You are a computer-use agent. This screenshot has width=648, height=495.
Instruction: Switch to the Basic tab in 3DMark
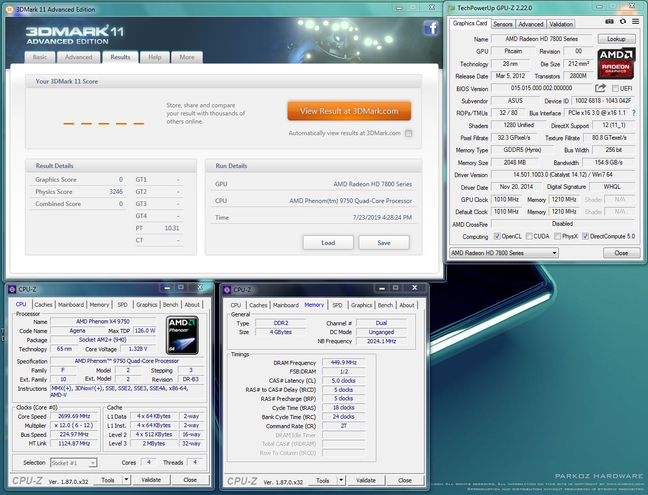(x=40, y=57)
